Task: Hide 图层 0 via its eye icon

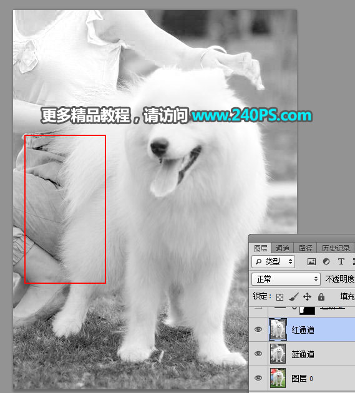Action: click(x=258, y=378)
